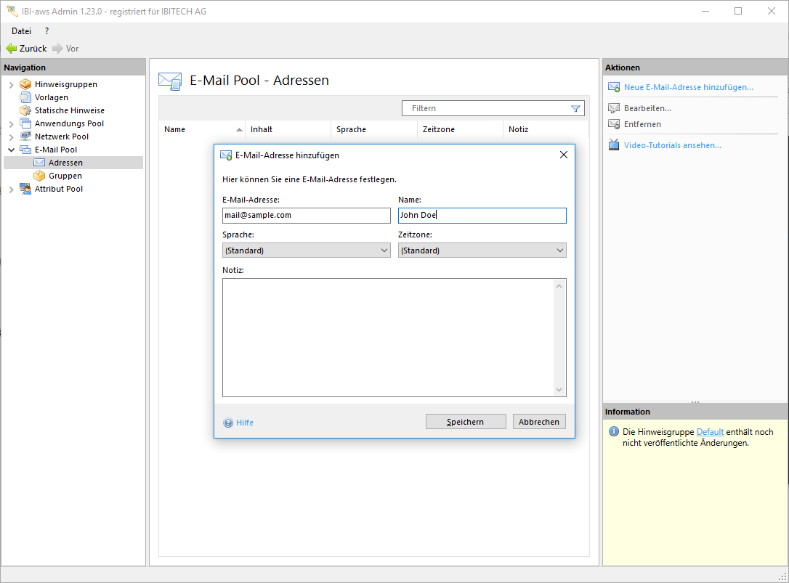Click the Video-Tutorials ansehen TV icon
The width and height of the screenshot is (789, 583).
(613, 145)
